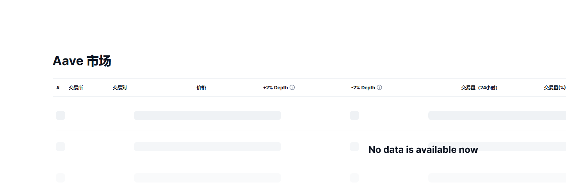Sort by 交易量（24小时）column header

tap(479, 88)
